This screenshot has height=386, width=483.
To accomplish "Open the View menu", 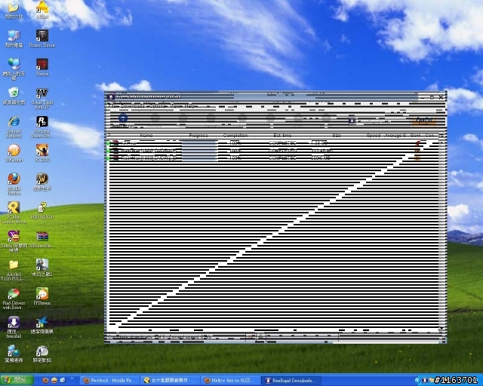I will 177,106.
